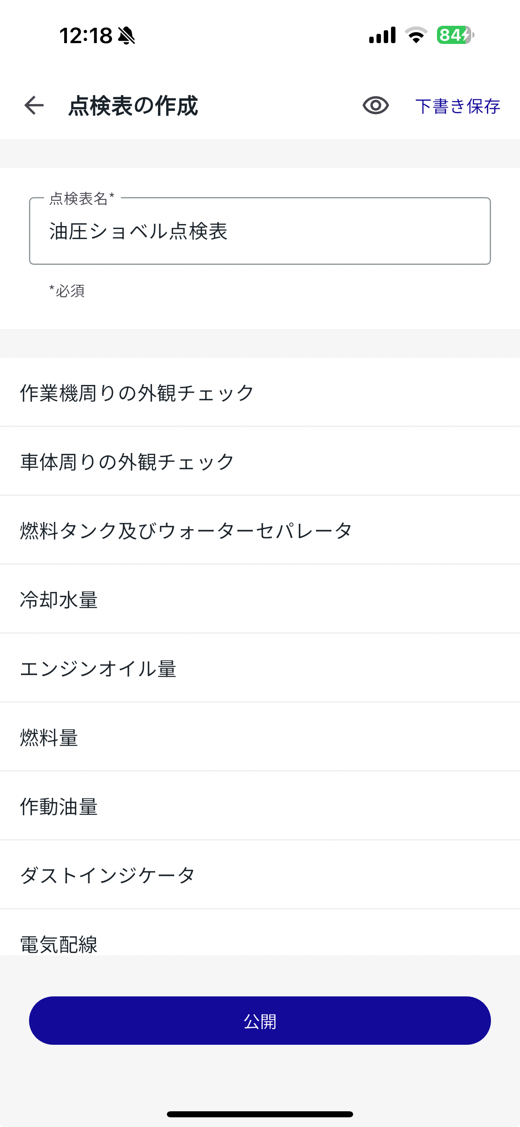Select the 燃料量 list item
Screen dimensions: 520x1127
(x=260, y=737)
